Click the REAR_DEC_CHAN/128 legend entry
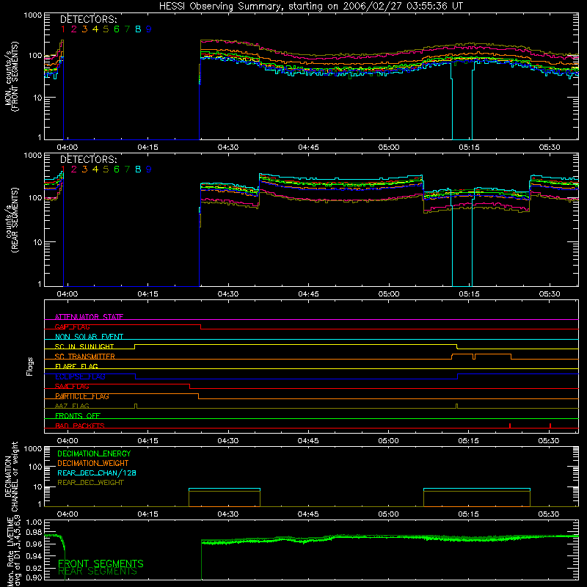The width and height of the screenshot is (587, 587). click(97, 473)
